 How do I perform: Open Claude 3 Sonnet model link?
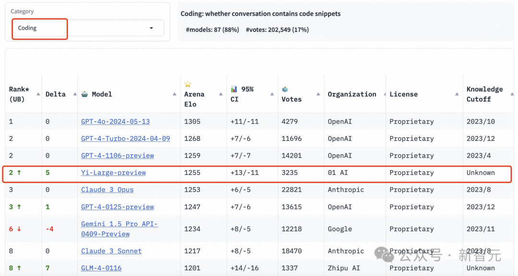(111, 251)
